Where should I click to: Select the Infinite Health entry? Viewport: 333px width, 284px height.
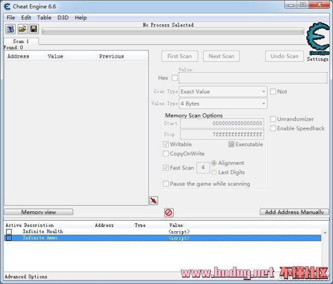[x=43, y=231]
